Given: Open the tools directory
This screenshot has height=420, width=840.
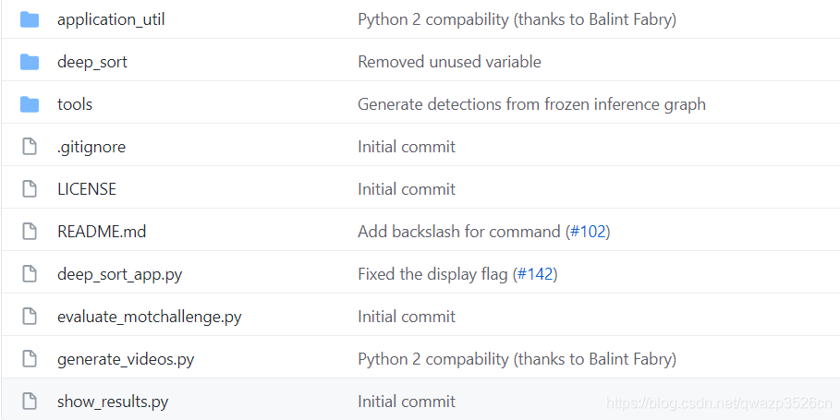Looking at the screenshot, I should point(75,104).
